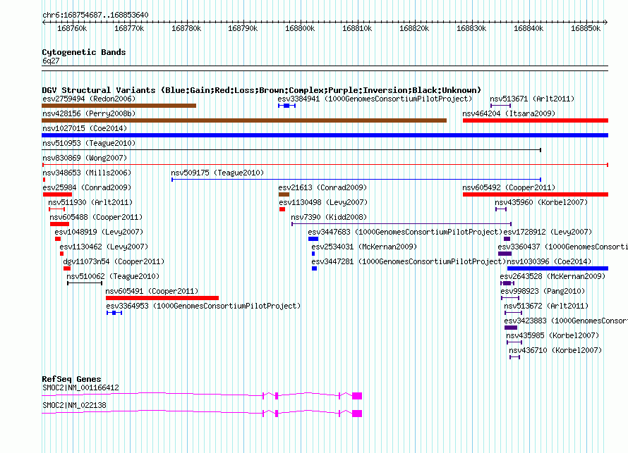The height and width of the screenshot is (453, 628).
Task: Click the blue nsv1030396 gain bar
Action: pos(557,268)
